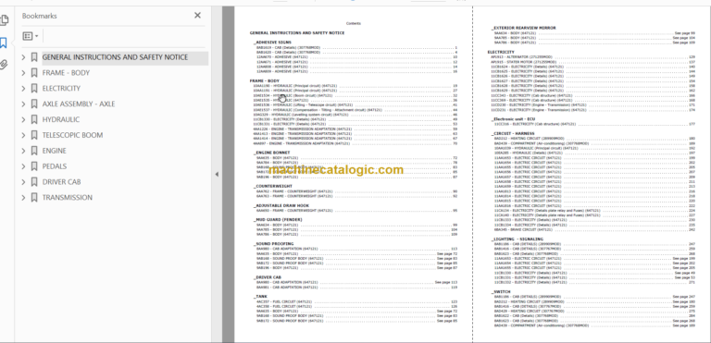The width and height of the screenshot is (711, 343).
Task: Expand the TELESCOPIC BOOM bookmark chevron
Action: coord(23,135)
